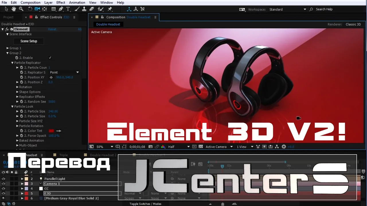Take a snapshot with camera icon
Screen dimensions: 367x206
(x=151, y=147)
